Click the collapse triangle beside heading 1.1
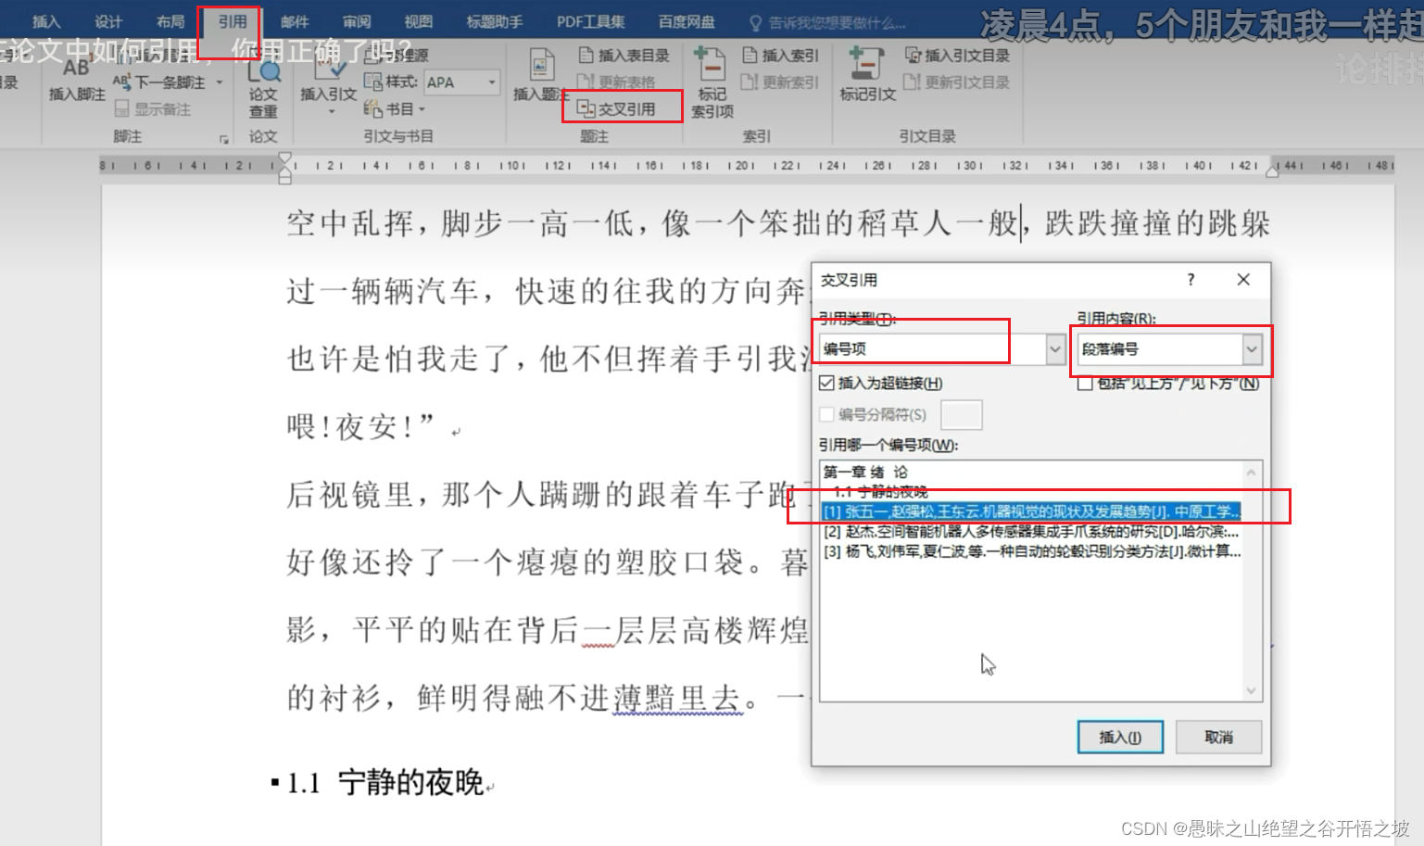Image resolution: width=1424 pixels, height=846 pixels. click(x=275, y=783)
